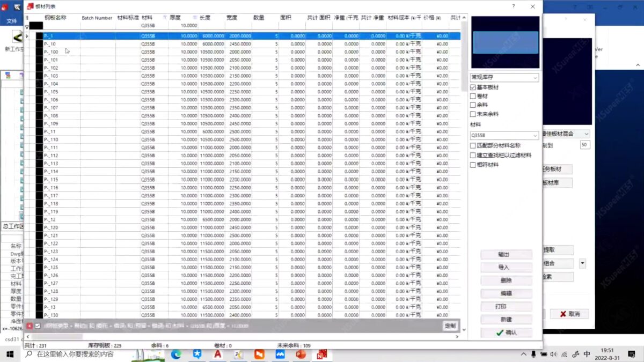The image size is (644, 362).
Task: Open the 文件 menu
Action: (12, 21)
